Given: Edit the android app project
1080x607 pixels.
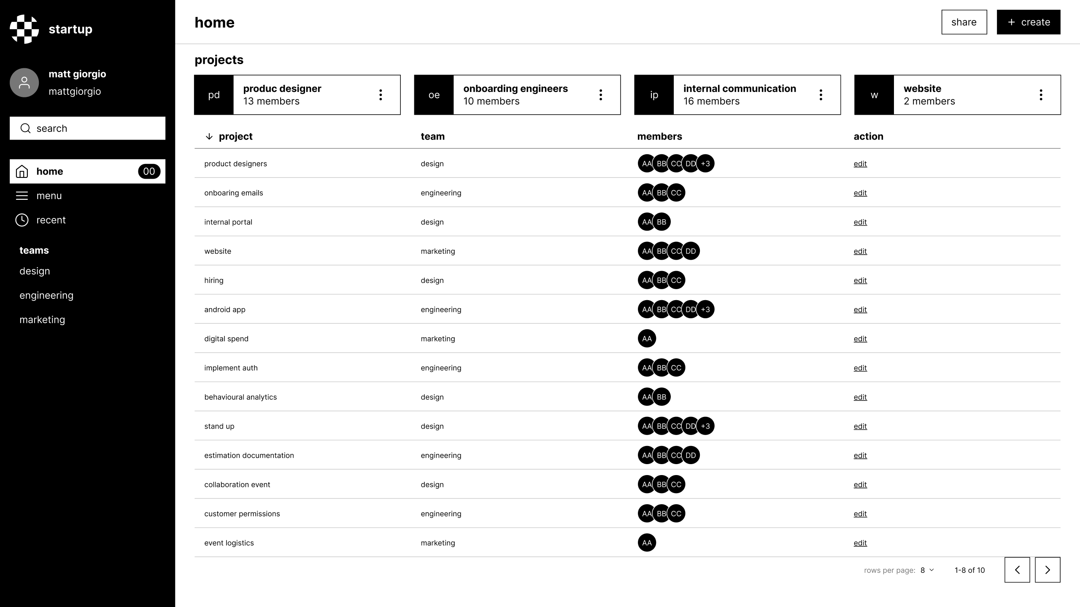Looking at the screenshot, I should point(860,309).
